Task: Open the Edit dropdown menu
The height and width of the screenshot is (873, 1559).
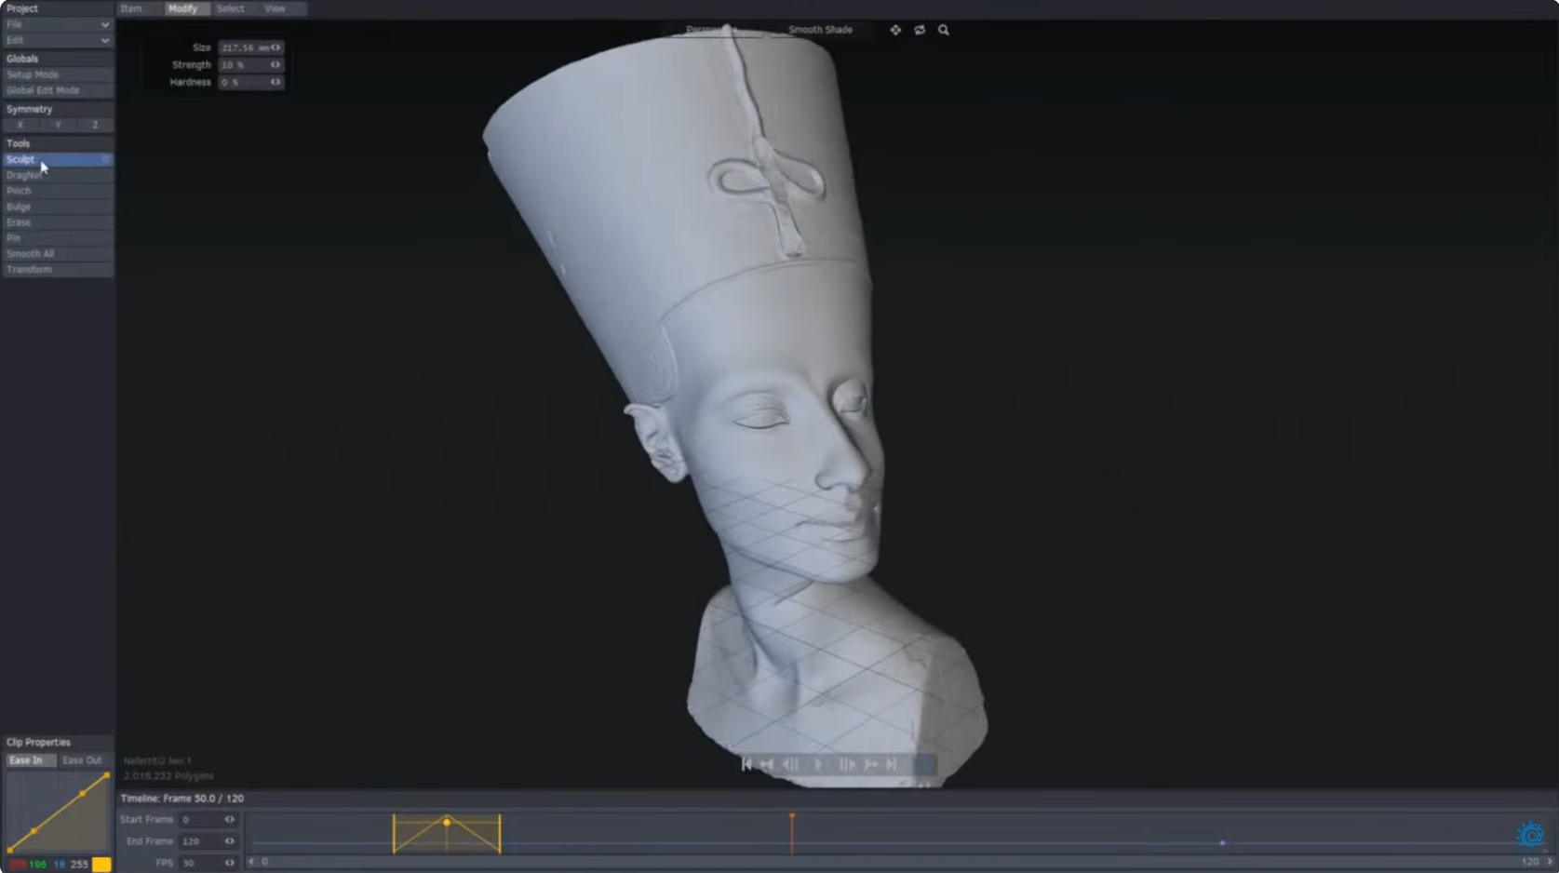Action: [58, 40]
